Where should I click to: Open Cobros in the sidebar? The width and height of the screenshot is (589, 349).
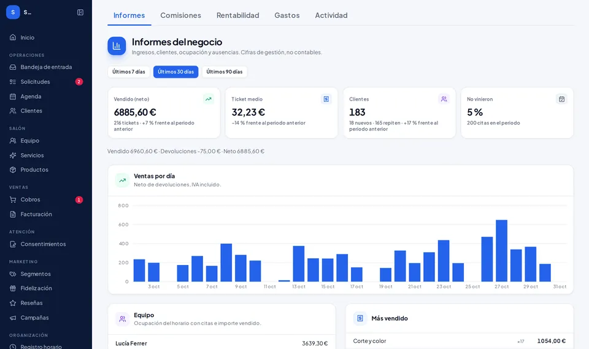coord(46,199)
